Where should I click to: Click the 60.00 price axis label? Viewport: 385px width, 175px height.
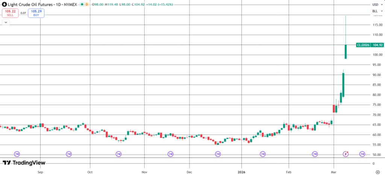(377, 135)
